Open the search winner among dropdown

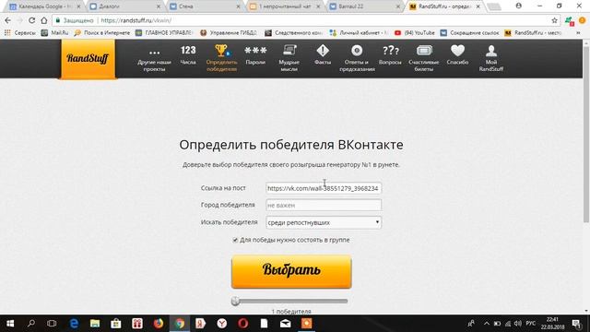click(x=324, y=222)
